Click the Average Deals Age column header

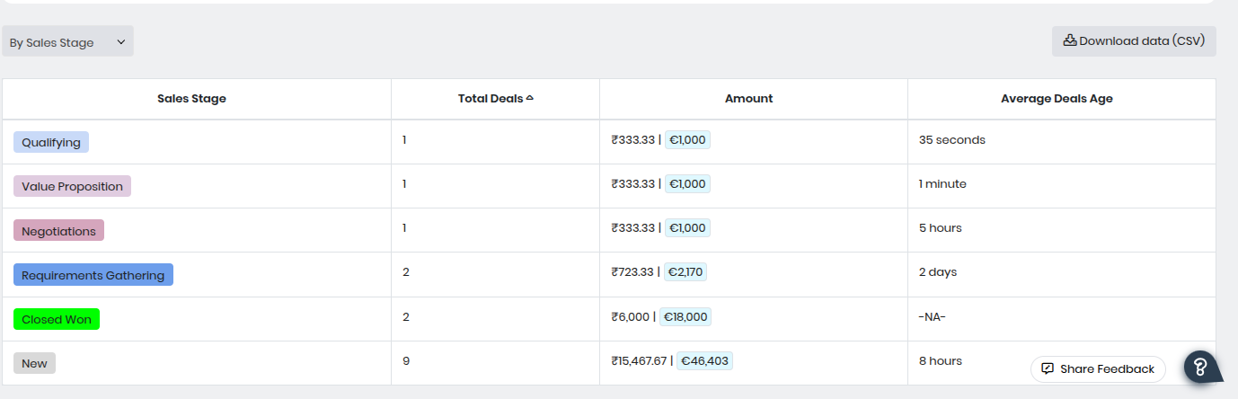coord(1057,99)
